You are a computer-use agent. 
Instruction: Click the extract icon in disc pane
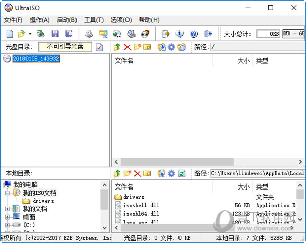[x=161, y=47]
